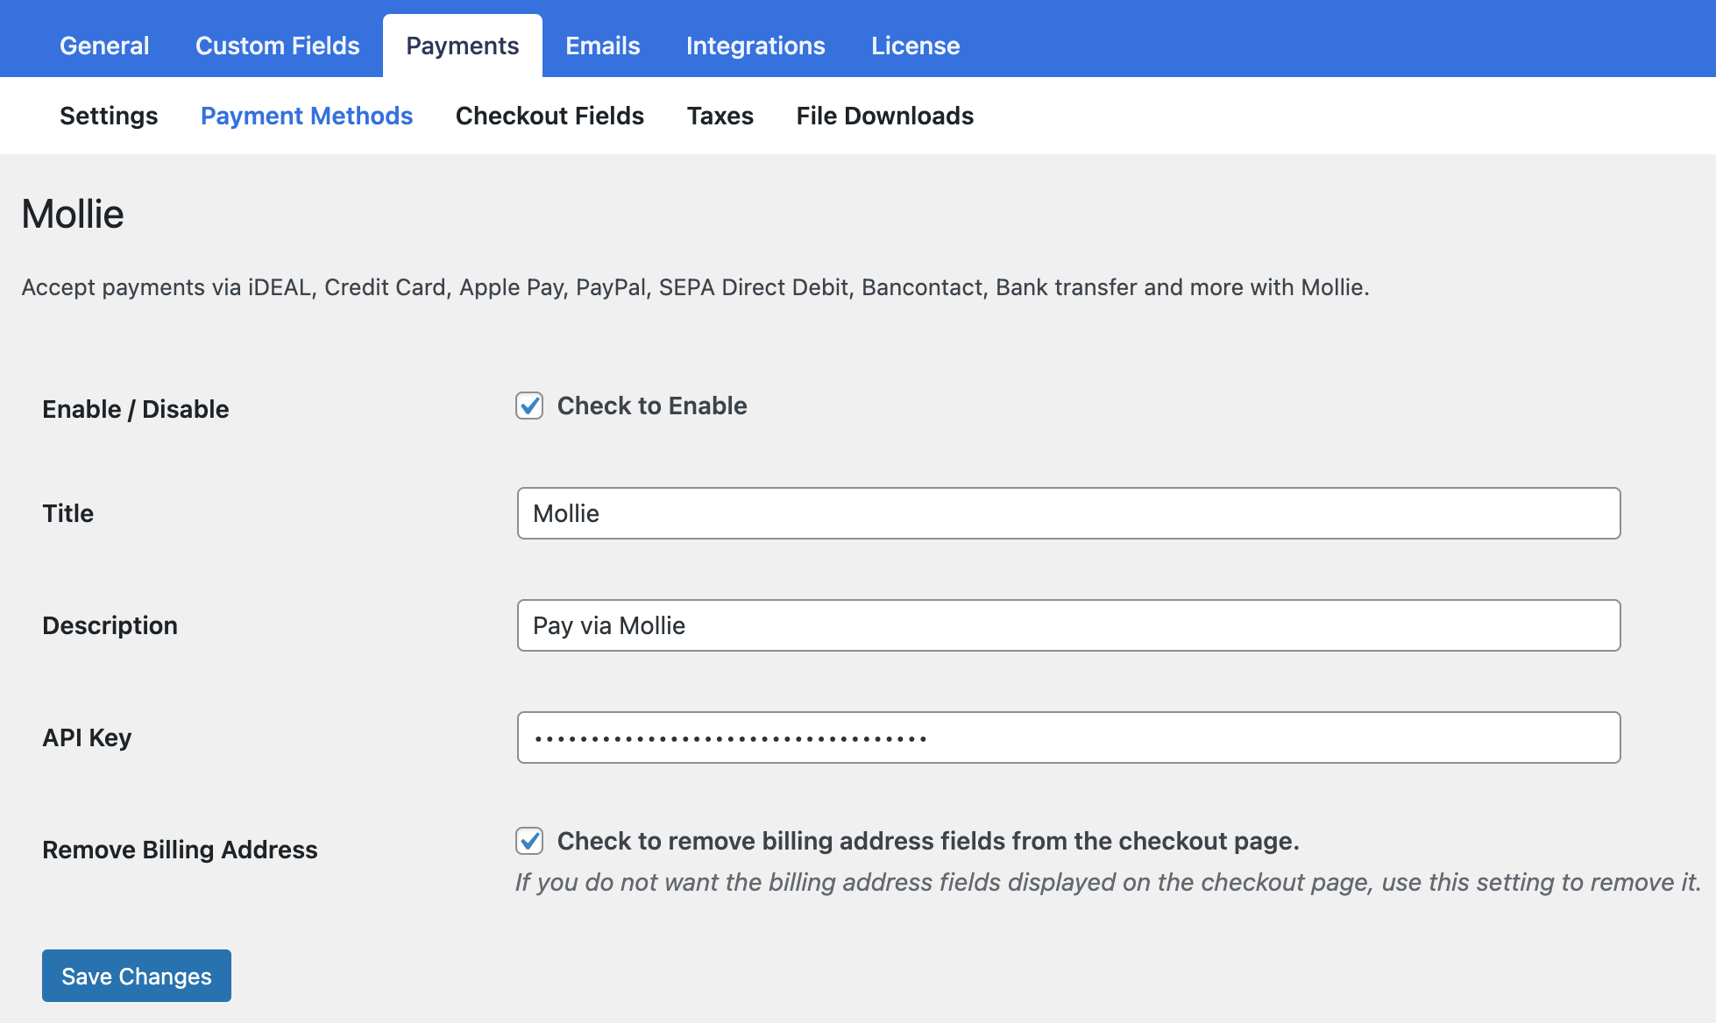Screen dimensions: 1716x1023
Task: Open the Emails tab
Action: pyautogui.click(x=603, y=46)
